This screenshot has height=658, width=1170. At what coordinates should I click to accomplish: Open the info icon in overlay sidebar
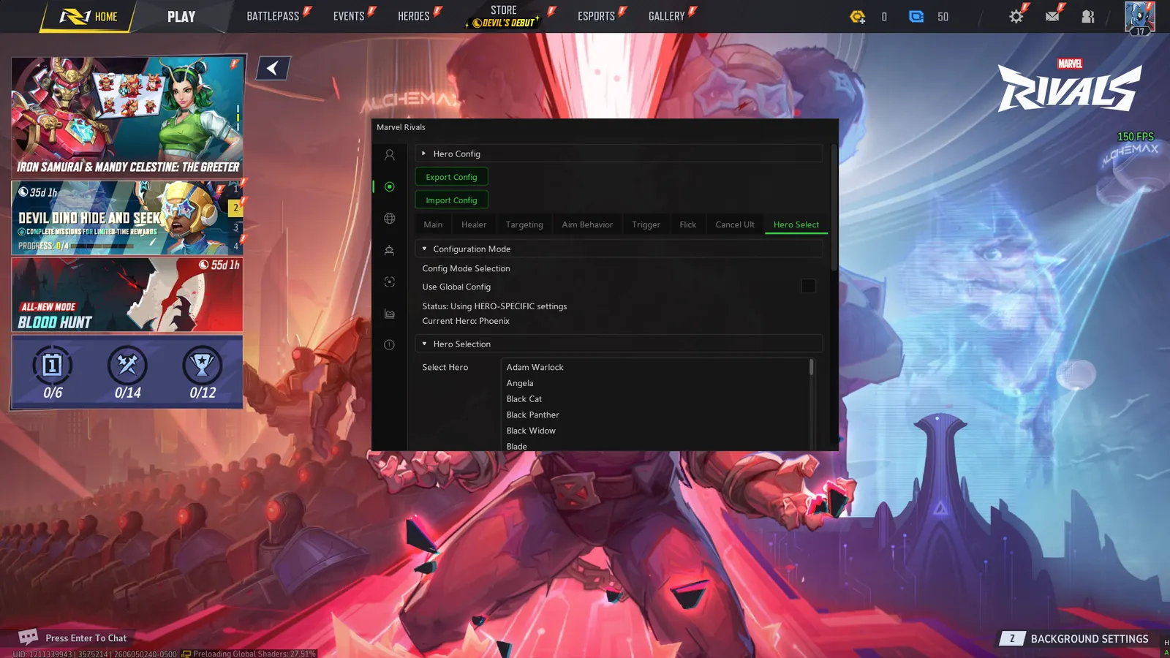389,345
